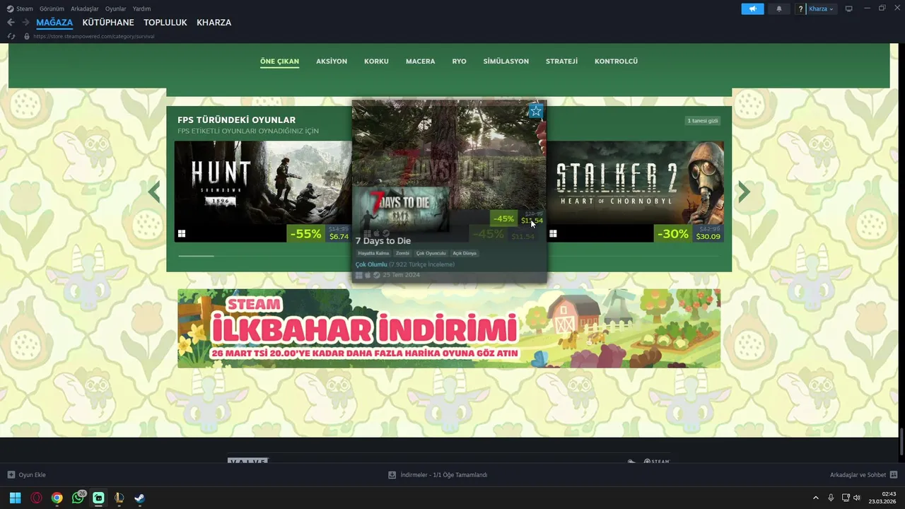Viewport: 905px width, 509px height.
Task: Select the SİMÜLASYON category tab
Action: (506, 62)
